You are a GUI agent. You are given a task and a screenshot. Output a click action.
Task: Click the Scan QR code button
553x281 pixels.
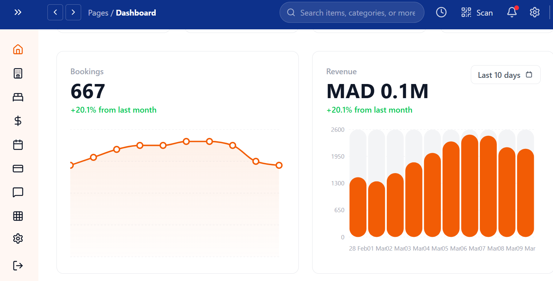477,13
